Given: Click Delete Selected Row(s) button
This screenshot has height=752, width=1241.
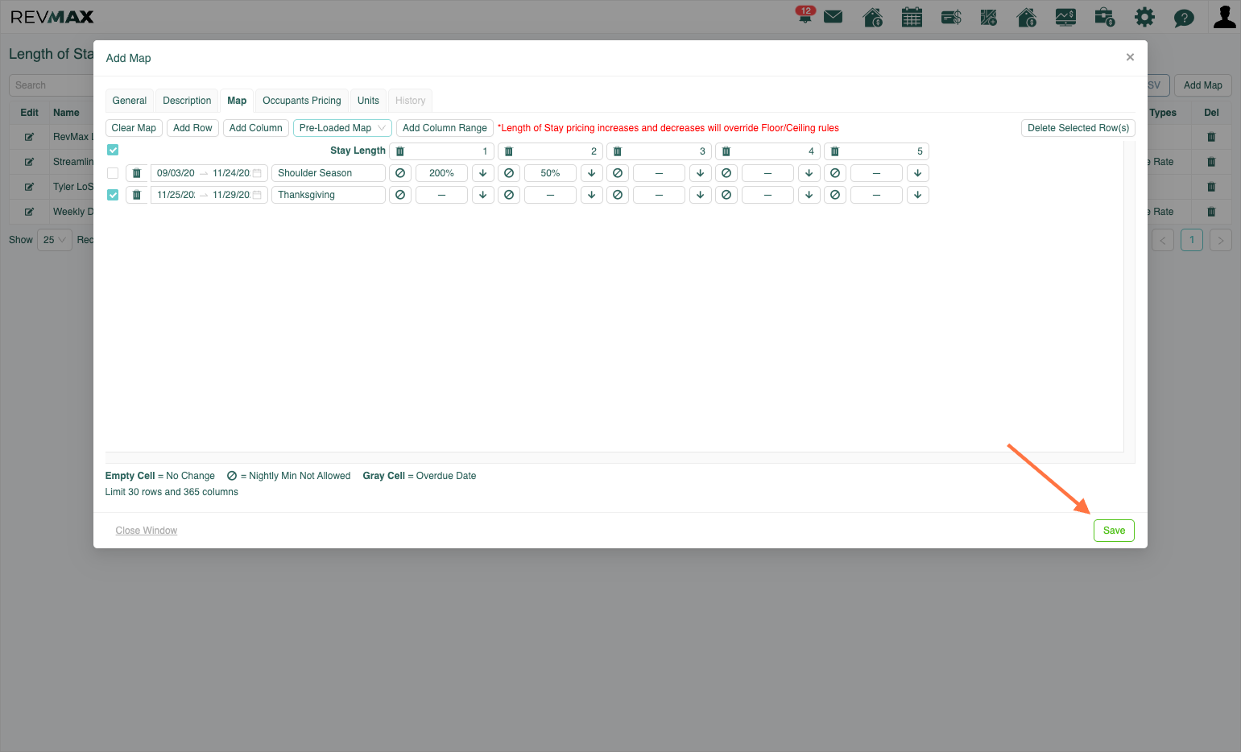Looking at the screenshot, I should point(1078,128).
